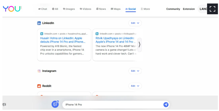
Task: Open the Maps tab
Action: [x=115, y=9]
